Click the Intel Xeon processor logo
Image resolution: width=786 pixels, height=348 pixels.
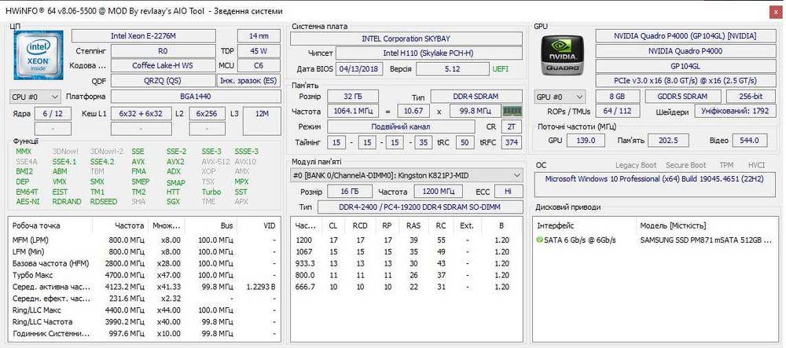point(38,56)
